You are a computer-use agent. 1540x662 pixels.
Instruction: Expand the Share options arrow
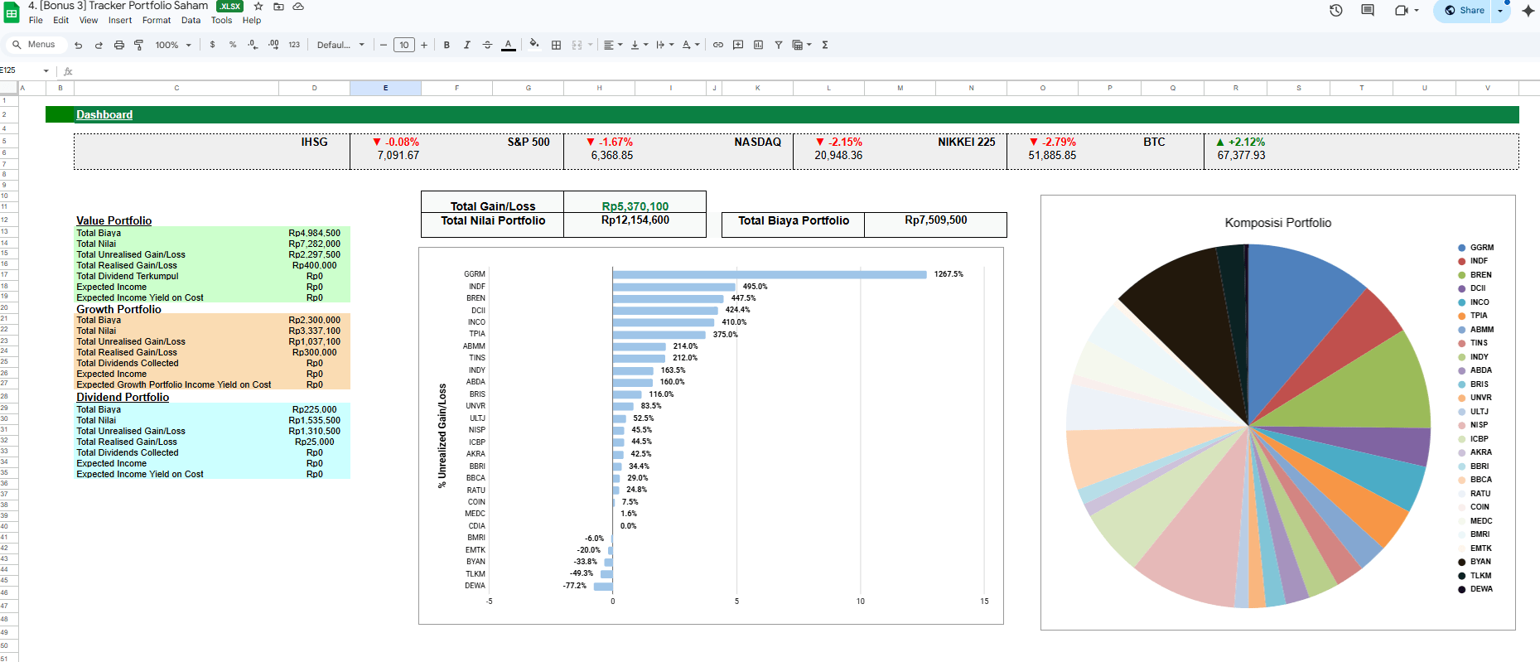point(1500,11)
